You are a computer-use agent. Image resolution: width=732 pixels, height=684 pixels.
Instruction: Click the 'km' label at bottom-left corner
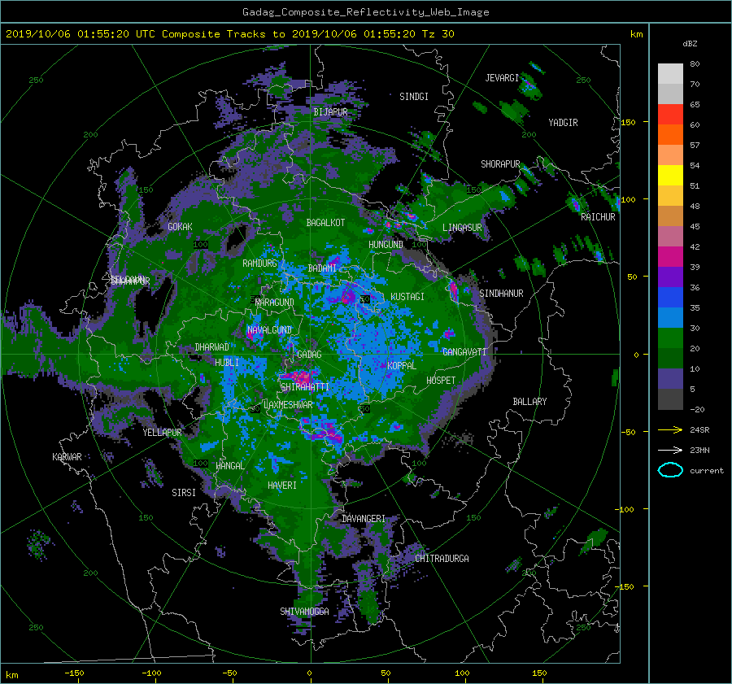pyautogui.click(x=11, y=675)
